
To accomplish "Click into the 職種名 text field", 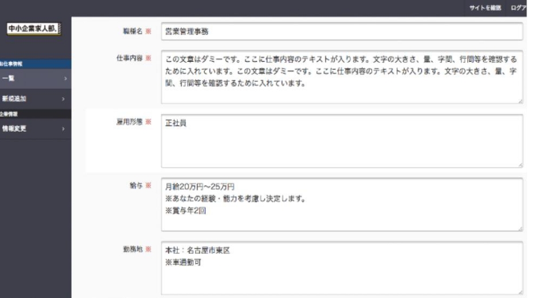I will point(342,32).
